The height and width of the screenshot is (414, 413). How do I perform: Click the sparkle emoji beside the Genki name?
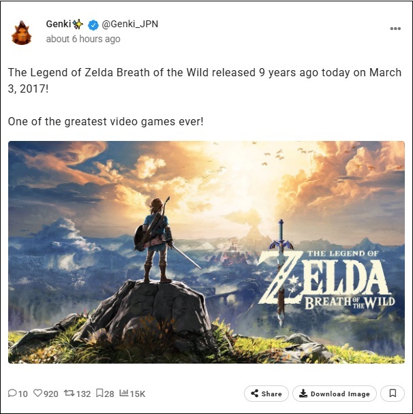tap(78, 25)
